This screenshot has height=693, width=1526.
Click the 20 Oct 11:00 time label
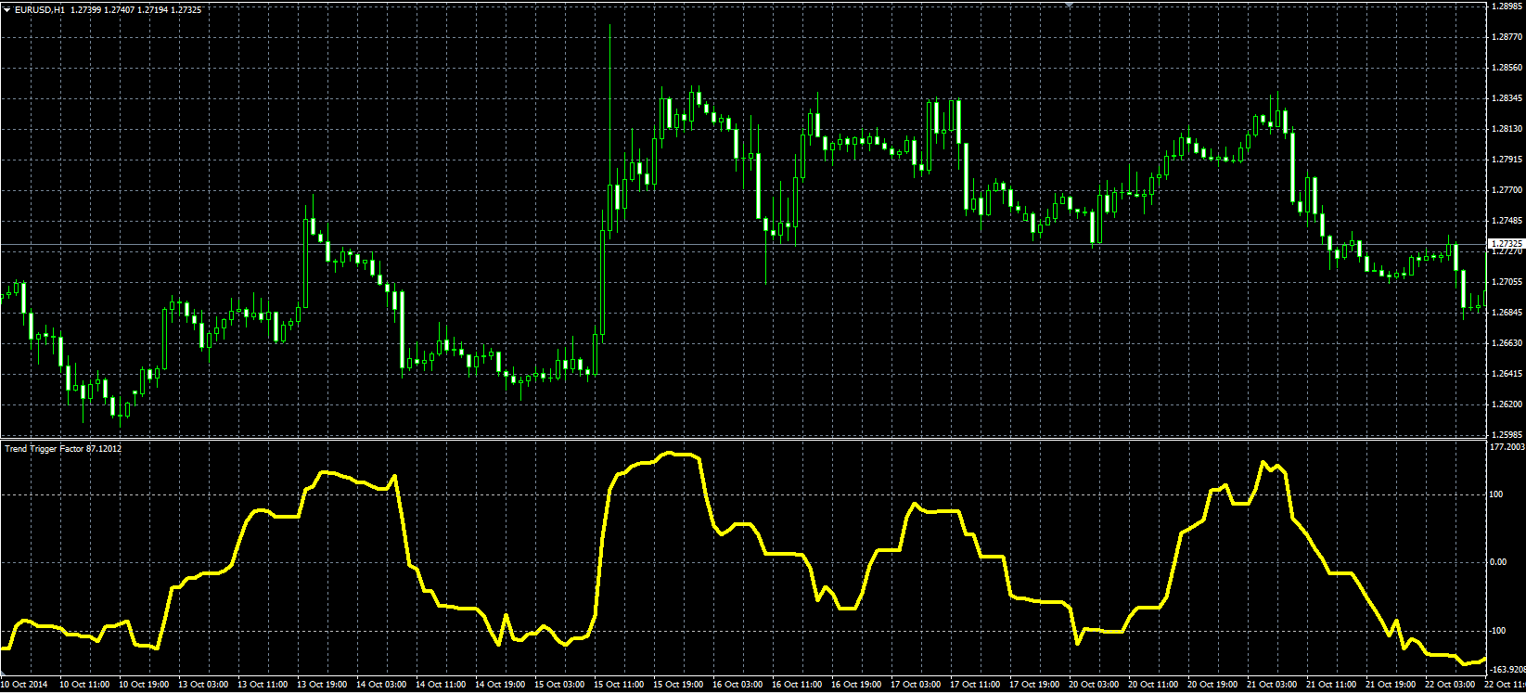click(1153, 685)
